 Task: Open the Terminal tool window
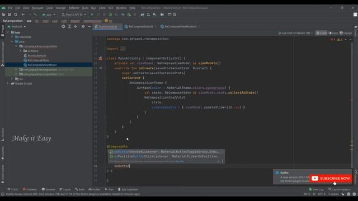point(49,189)
